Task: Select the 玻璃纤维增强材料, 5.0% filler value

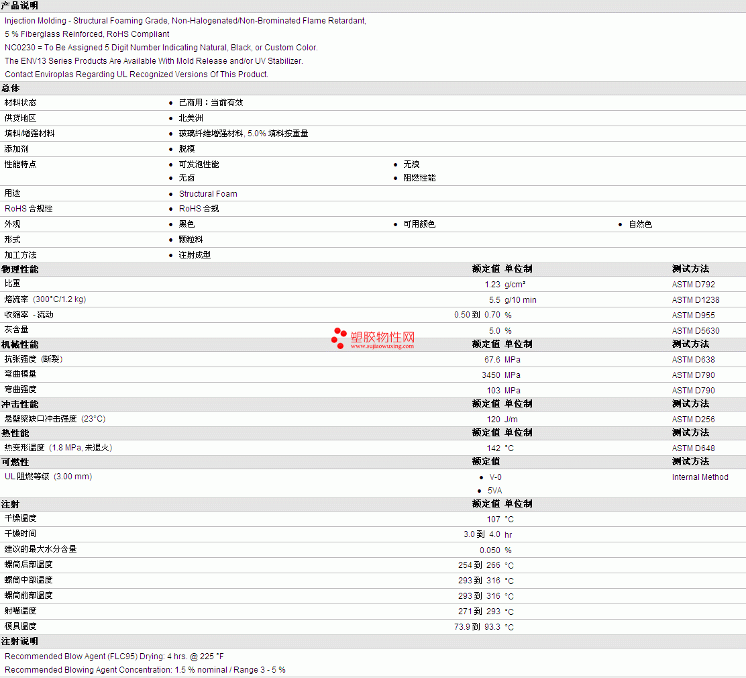Action: tap(243, 134)
